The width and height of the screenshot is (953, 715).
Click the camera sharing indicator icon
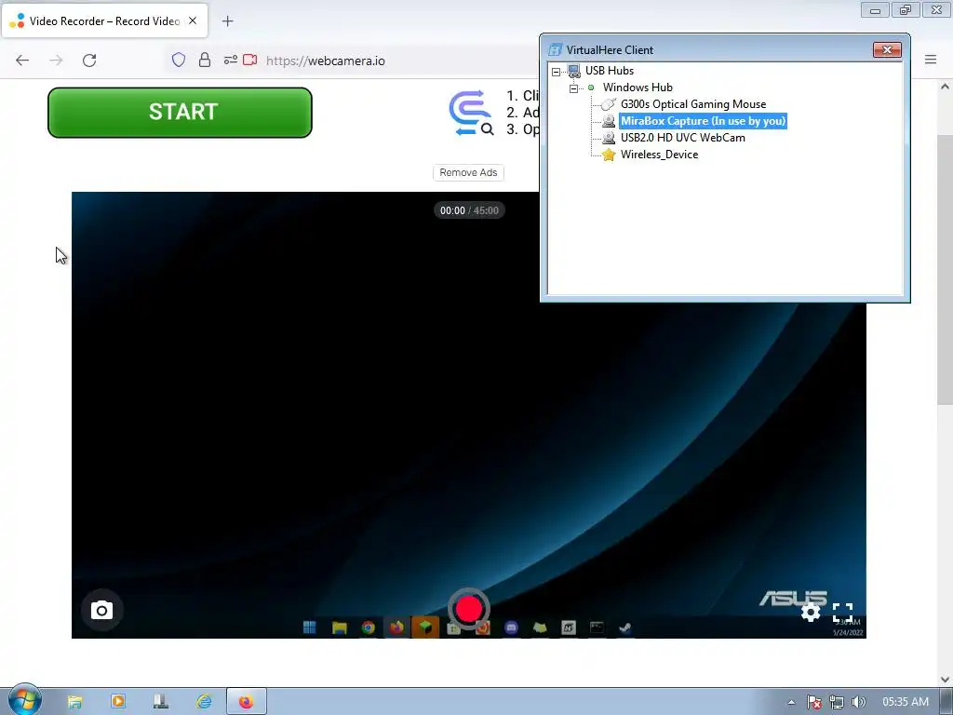pos(249,61)
